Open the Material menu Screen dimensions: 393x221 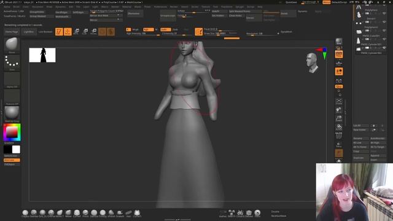pos(126,7)
